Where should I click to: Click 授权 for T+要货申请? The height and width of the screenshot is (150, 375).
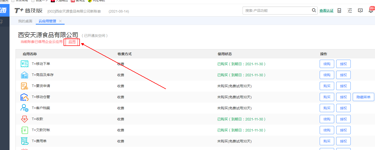(x=343, y=86)
